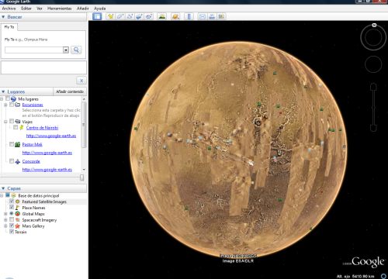Toggle the Place Names layer checkbox

click(x=12, y=207)
